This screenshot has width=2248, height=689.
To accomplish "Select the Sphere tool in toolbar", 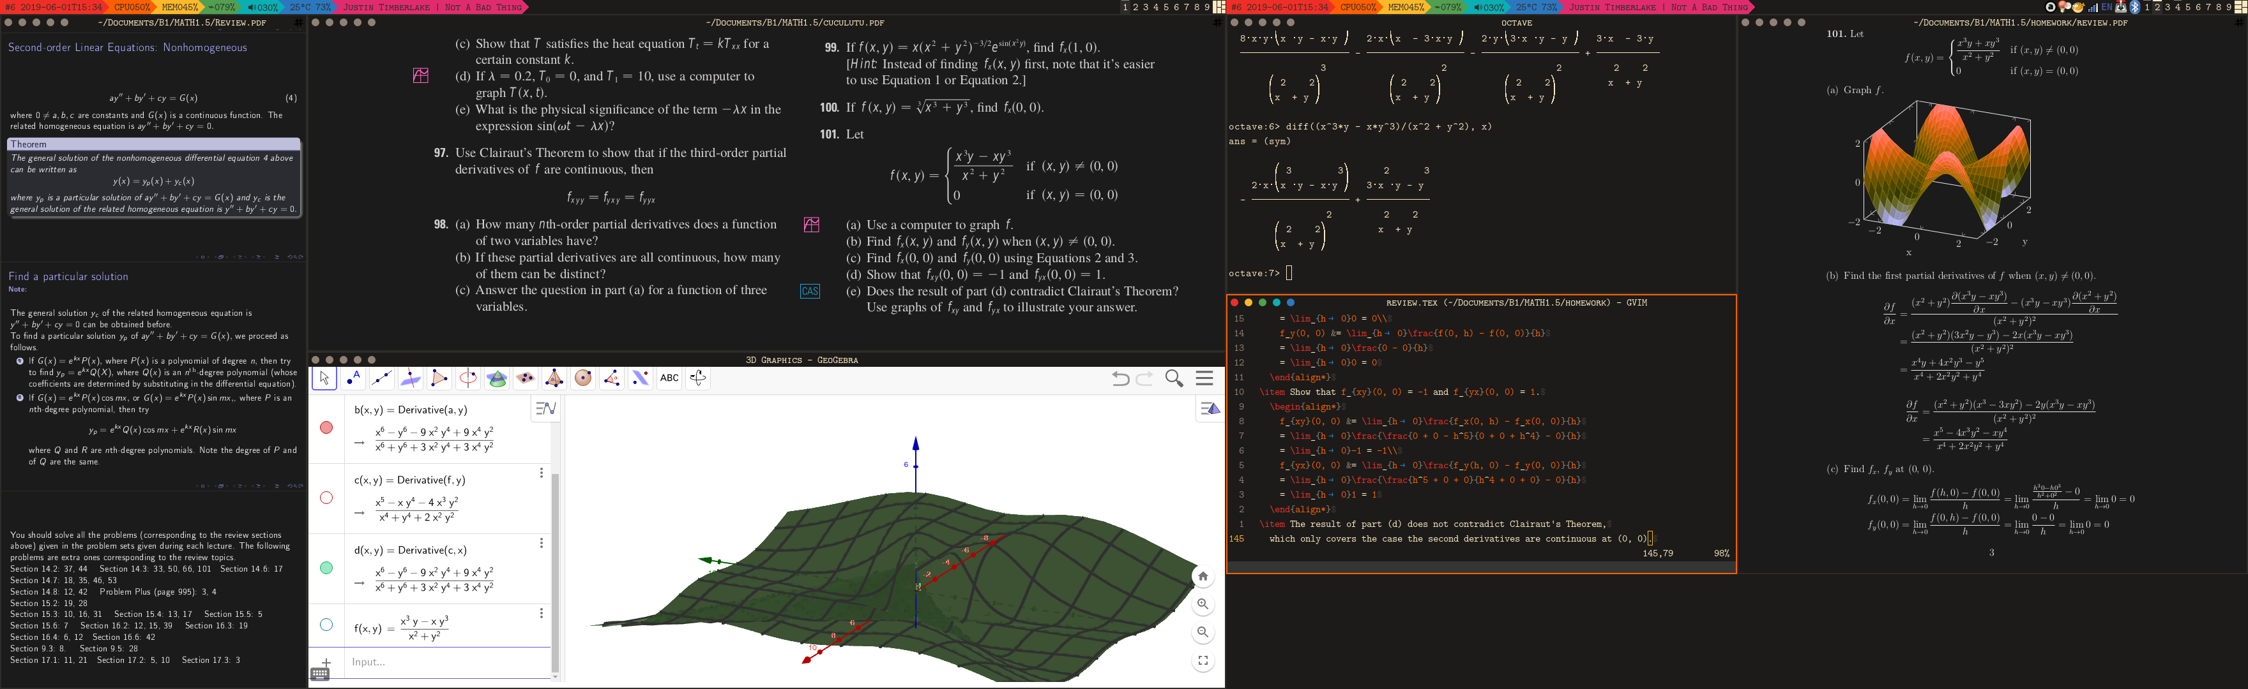I will pyautogui.click(x=583, y=378).
